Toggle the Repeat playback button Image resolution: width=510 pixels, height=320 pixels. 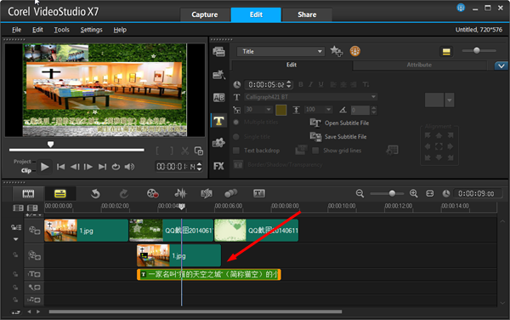pos(116,167)
